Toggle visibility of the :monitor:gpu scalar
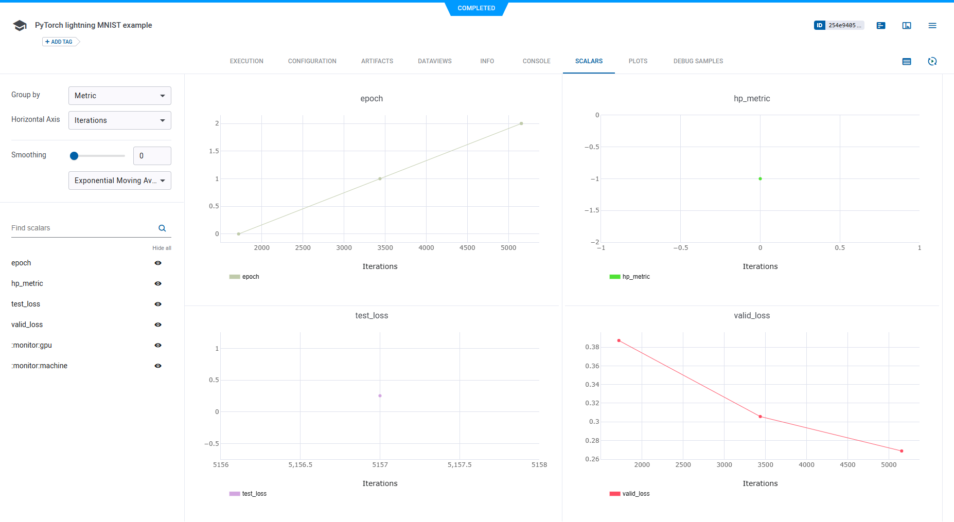The image size is (954, 522). (x=158, y=346)
